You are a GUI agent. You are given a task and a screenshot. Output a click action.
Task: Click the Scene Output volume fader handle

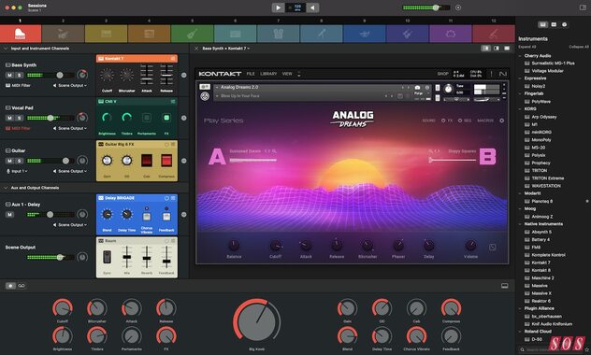coord(60,258)
